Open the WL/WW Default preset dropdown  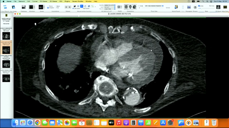(109, 5)
